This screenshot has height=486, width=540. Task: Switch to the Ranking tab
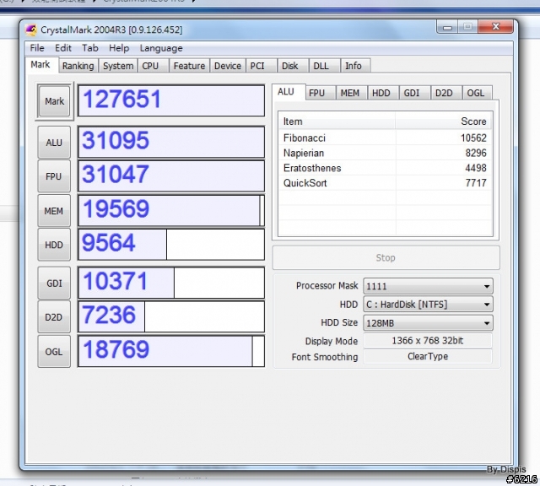[78, 66]
